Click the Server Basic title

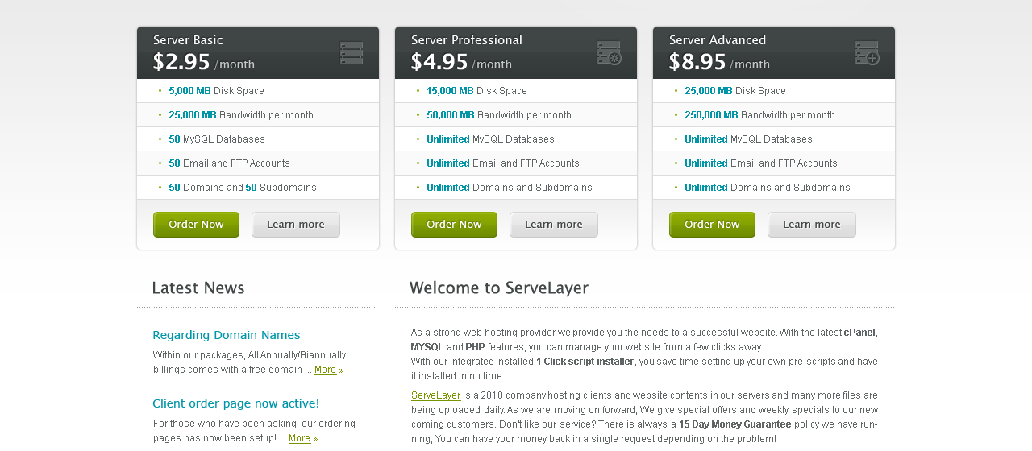coord(188,40)
